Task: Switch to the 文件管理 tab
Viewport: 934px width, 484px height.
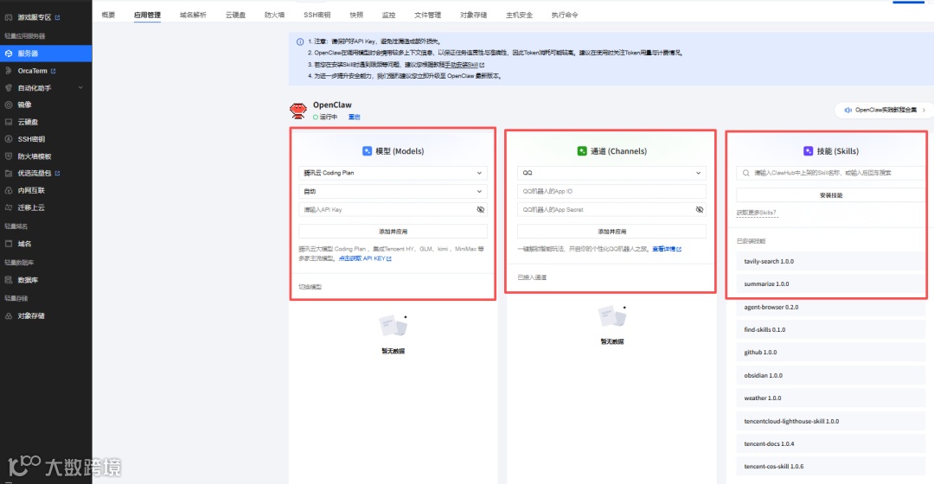Action: (x=428, y=15)
